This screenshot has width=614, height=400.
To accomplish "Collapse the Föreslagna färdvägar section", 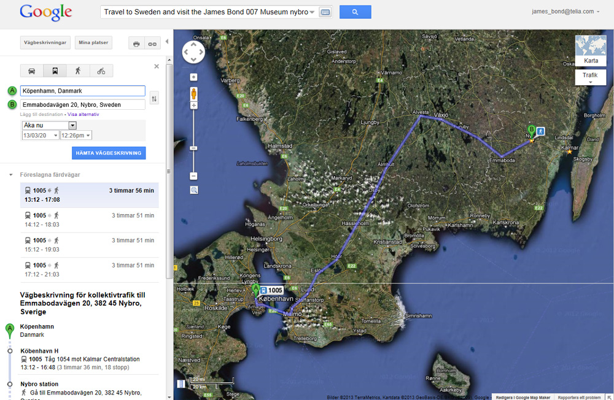I will (x=11, y=175).
